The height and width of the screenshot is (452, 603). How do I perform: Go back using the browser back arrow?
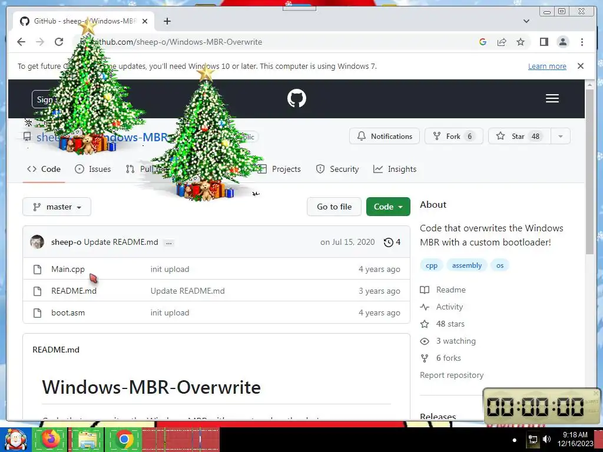click(21, 42)
